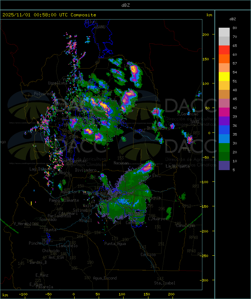Image resolution: width=251 pixels, height=299 pixels.
Task: Click the 'Ant_ESA' map label
Action: [x=56, y=257]
